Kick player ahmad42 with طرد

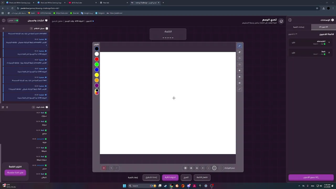coord(293,42)
